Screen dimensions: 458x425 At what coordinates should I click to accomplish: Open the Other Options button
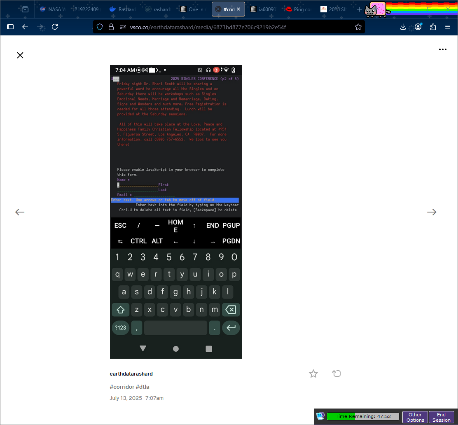(415, 417)
